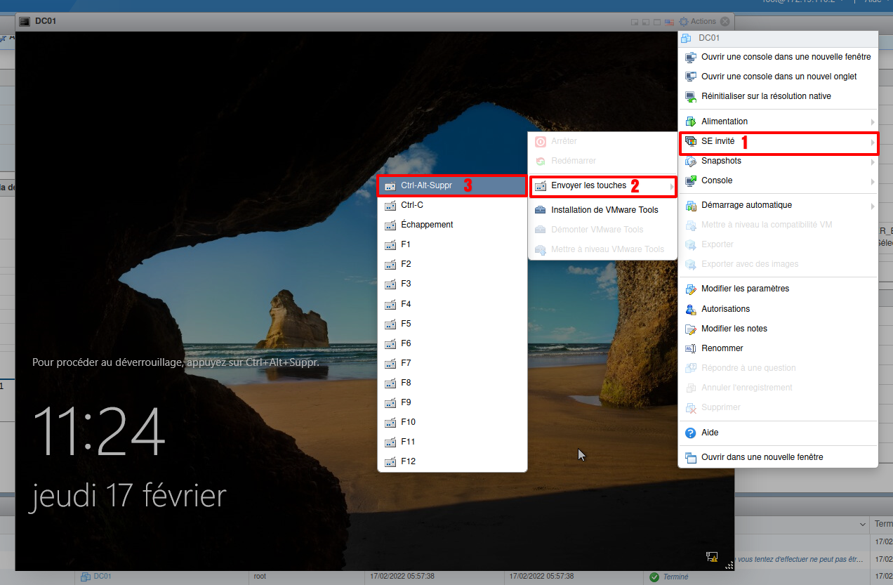Open a console in a new tab
The image size is (893, 585).
point(779,77)
